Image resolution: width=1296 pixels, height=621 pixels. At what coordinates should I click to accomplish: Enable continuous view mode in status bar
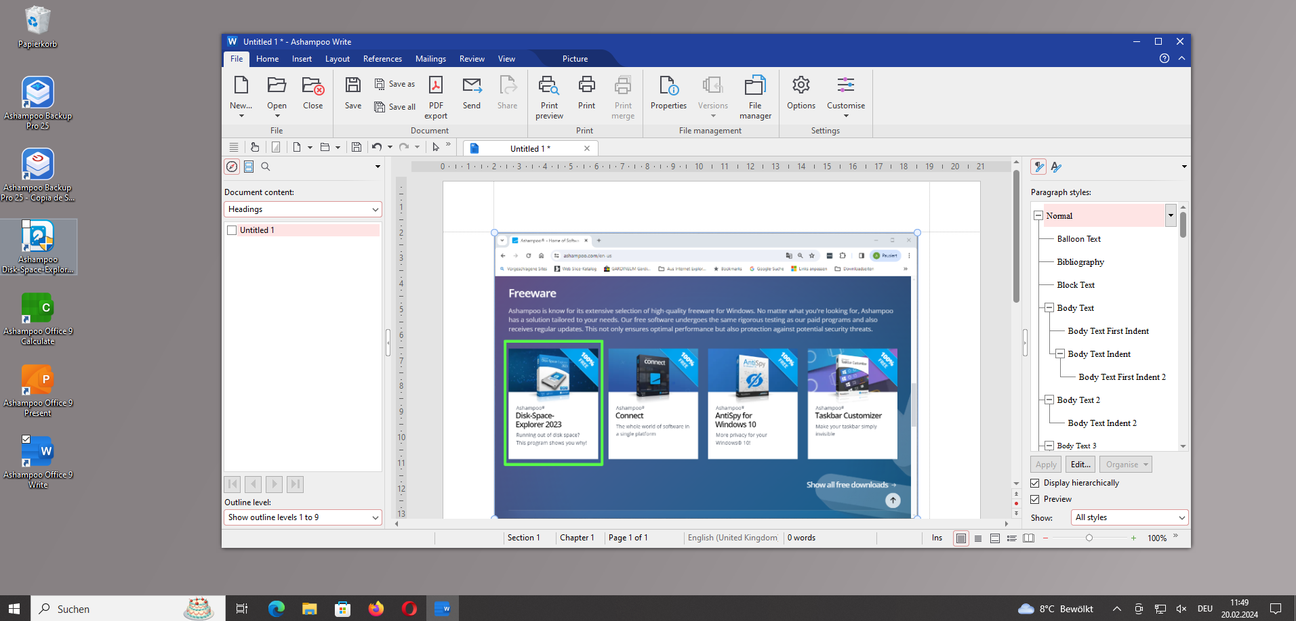[978, 538]
